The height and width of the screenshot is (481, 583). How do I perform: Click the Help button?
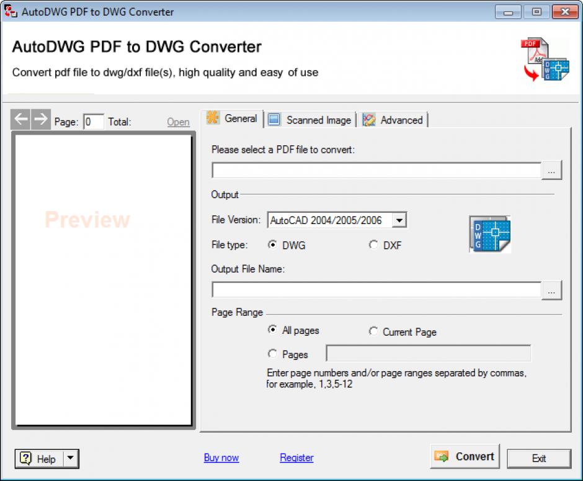(40, 458)
